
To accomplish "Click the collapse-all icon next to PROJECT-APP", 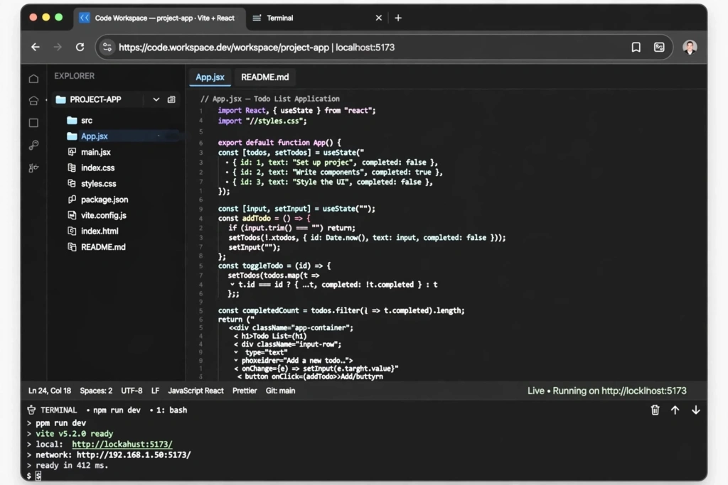I will pyautogui.click(x=171, y=99).
